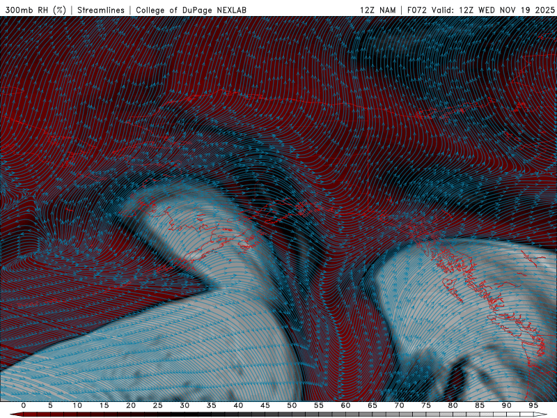
Task: Select the 40 value on the color scale
Action: point(238,405)
